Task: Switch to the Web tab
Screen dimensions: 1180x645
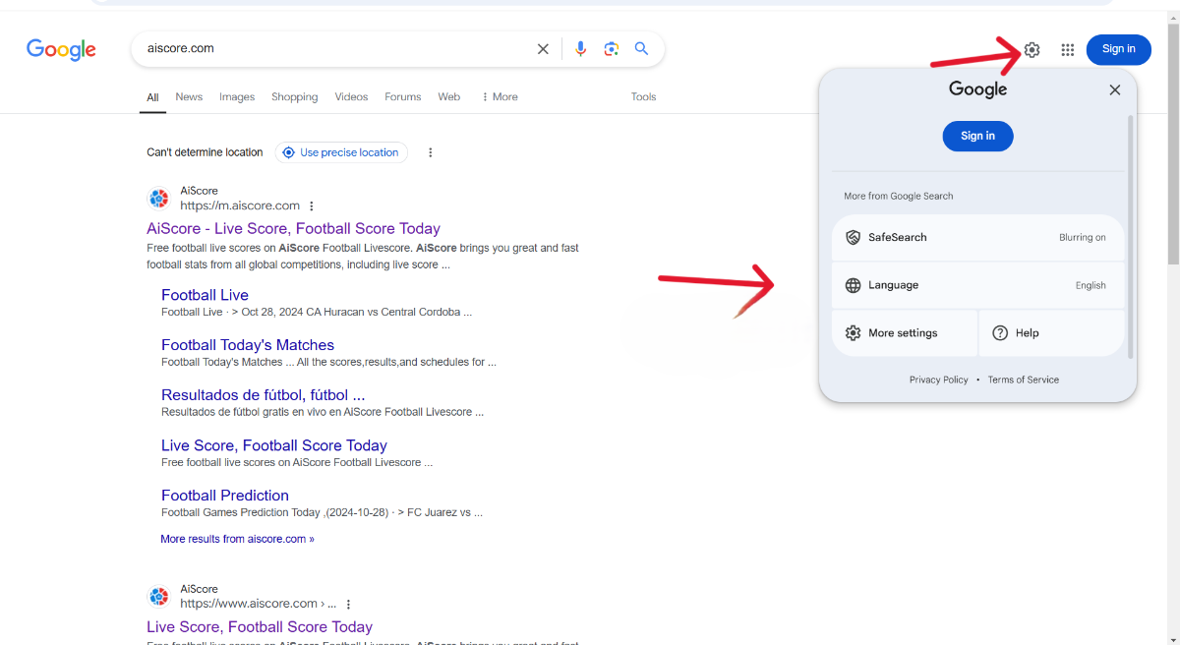Action: coord(449,97)
